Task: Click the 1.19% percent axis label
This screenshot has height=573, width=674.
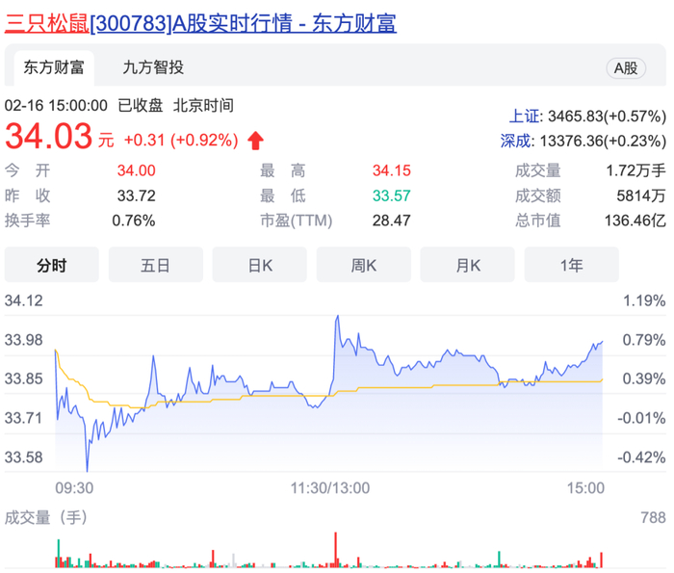Action: (644, 300)
